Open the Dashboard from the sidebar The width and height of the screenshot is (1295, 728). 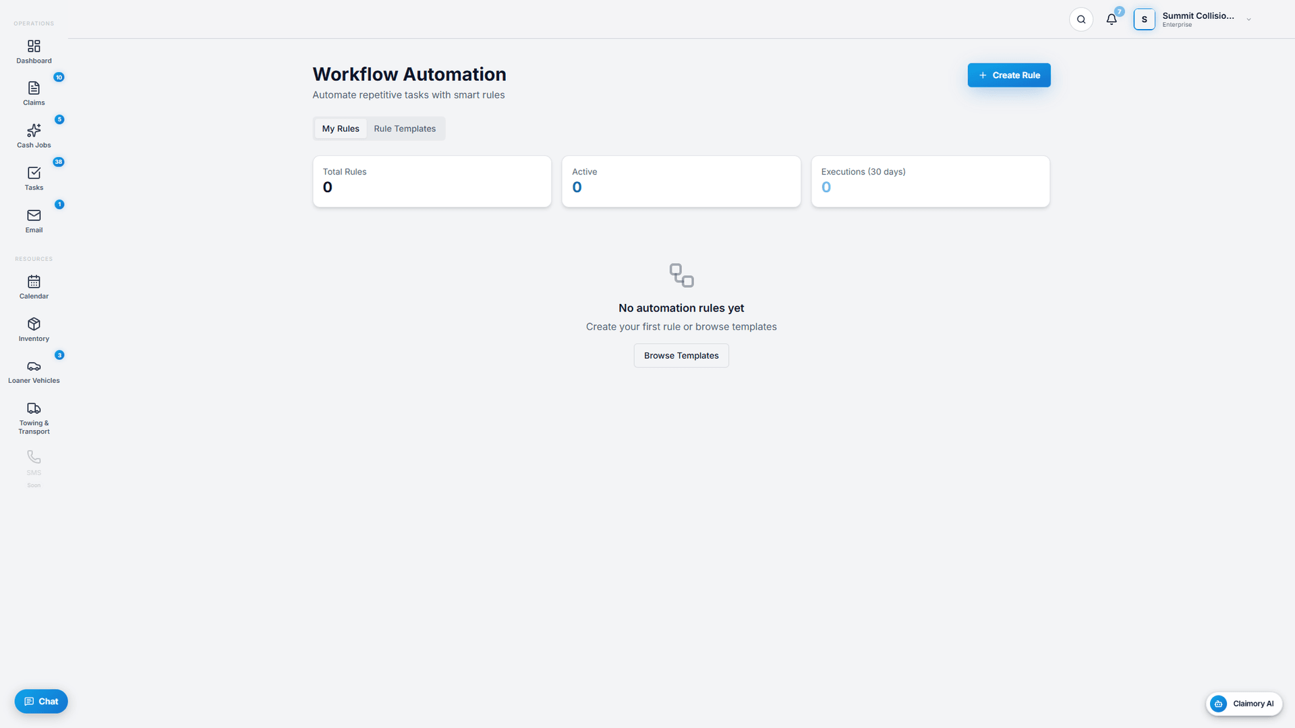coord(34,52)
